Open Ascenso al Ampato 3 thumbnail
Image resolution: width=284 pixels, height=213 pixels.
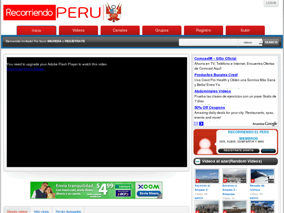(207, 176)
